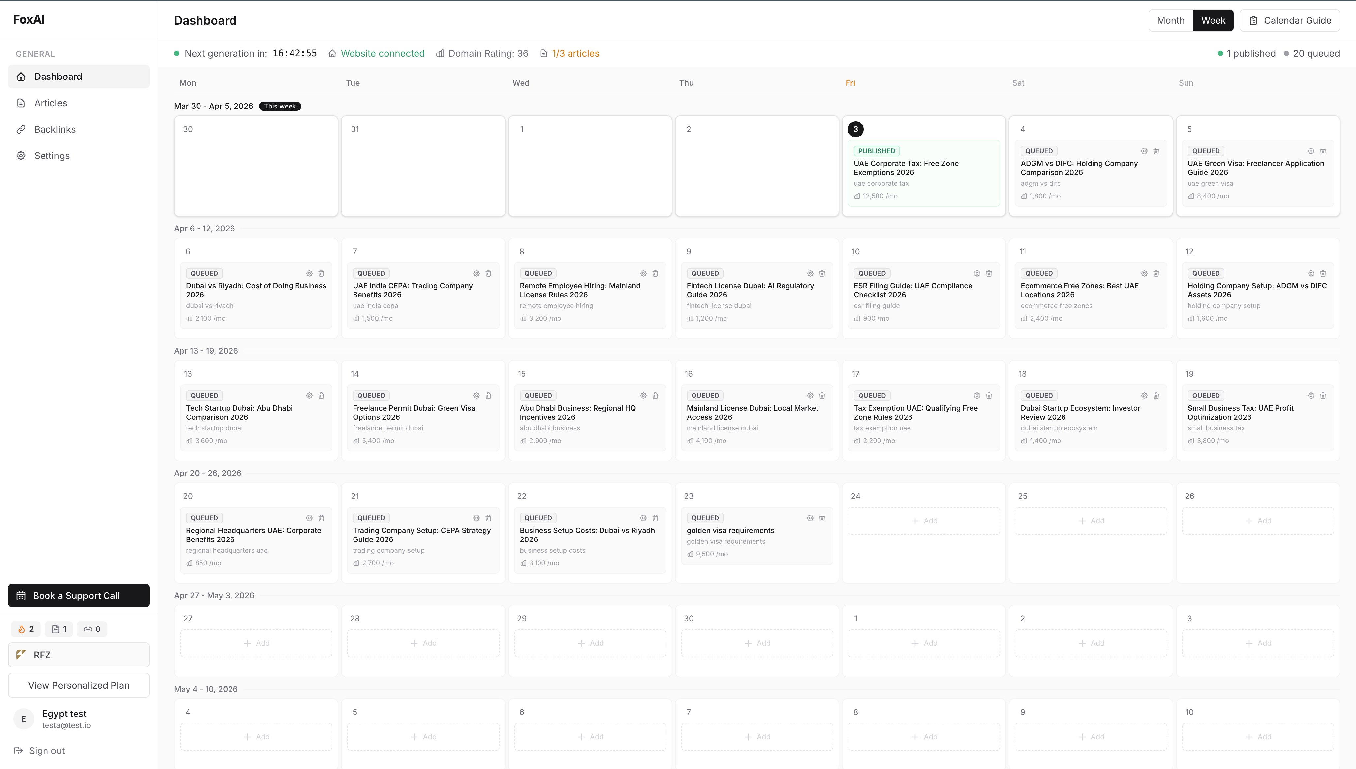The height and width of the screenshot is (769, 1356).
Task: Go to Dashboard in sidebar
Action: coord(79,77)
